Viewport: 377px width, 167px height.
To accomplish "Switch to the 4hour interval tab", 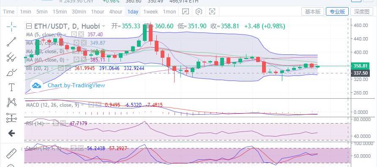I will 116,11.
